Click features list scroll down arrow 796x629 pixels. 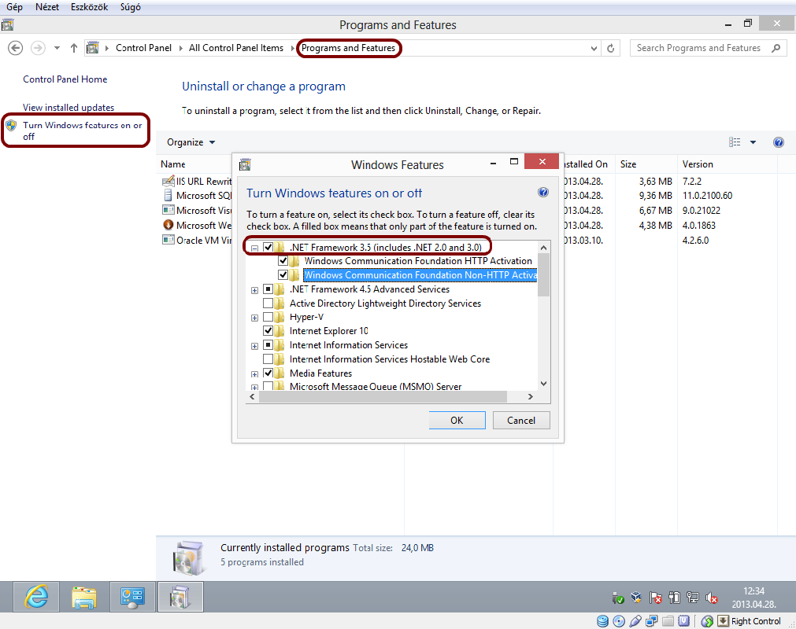[543, 384]
